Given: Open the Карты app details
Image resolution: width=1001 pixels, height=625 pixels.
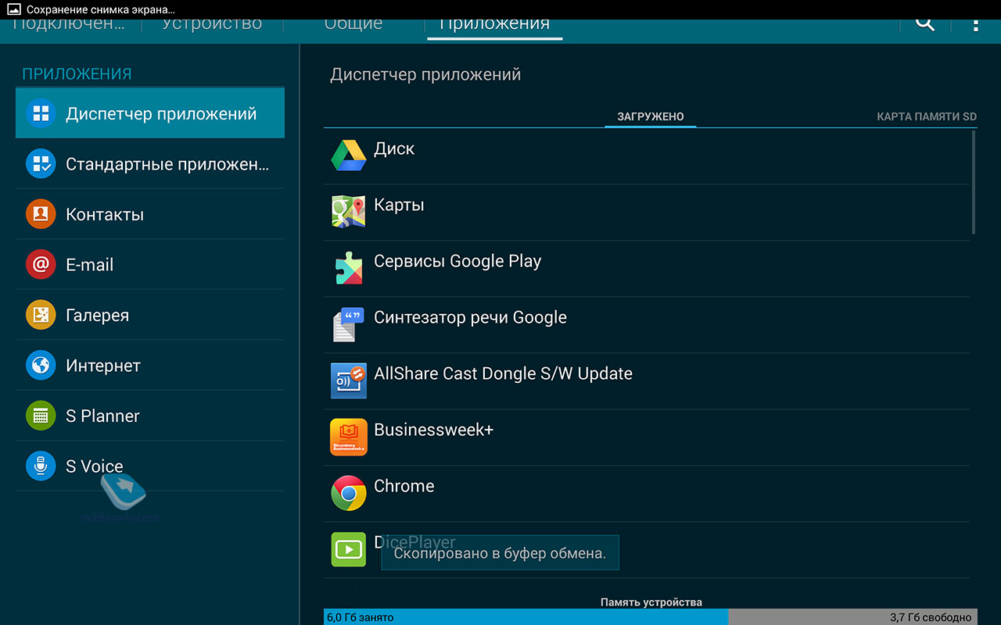Looking at the screenshot, I should [x=647, y=212].
